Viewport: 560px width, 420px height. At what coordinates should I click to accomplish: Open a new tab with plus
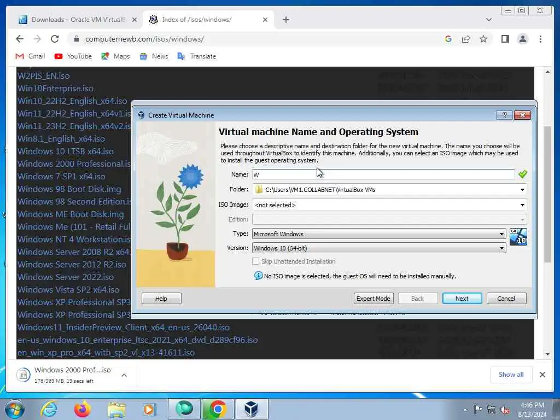pyautogui.click(x=285, y=20)
